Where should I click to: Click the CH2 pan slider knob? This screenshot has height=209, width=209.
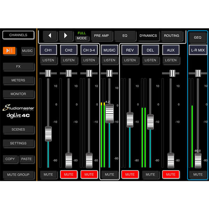pyautogui.click(x=69, y=73)
